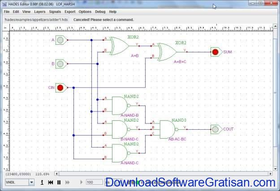This screenshot has width=280, height=191.
Task: Toggle input switch A
Action: click(60, 40)
